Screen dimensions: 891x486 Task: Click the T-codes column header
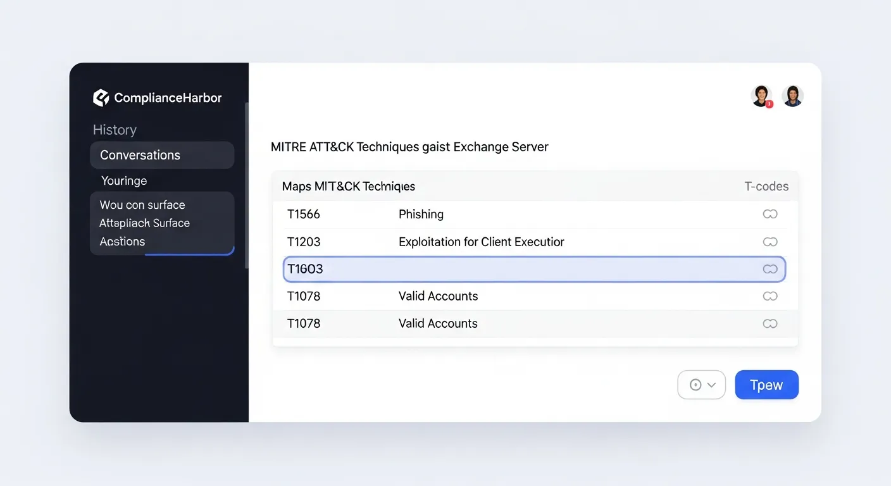point(766,186)
